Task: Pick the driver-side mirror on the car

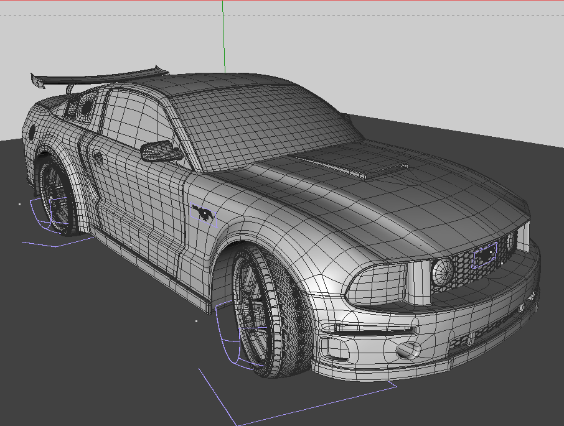Action: pos(161,150)
